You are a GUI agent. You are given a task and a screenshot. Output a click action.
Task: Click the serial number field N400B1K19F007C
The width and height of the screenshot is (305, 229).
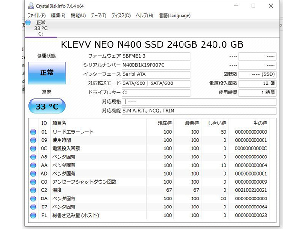click(x=156, y=65)
